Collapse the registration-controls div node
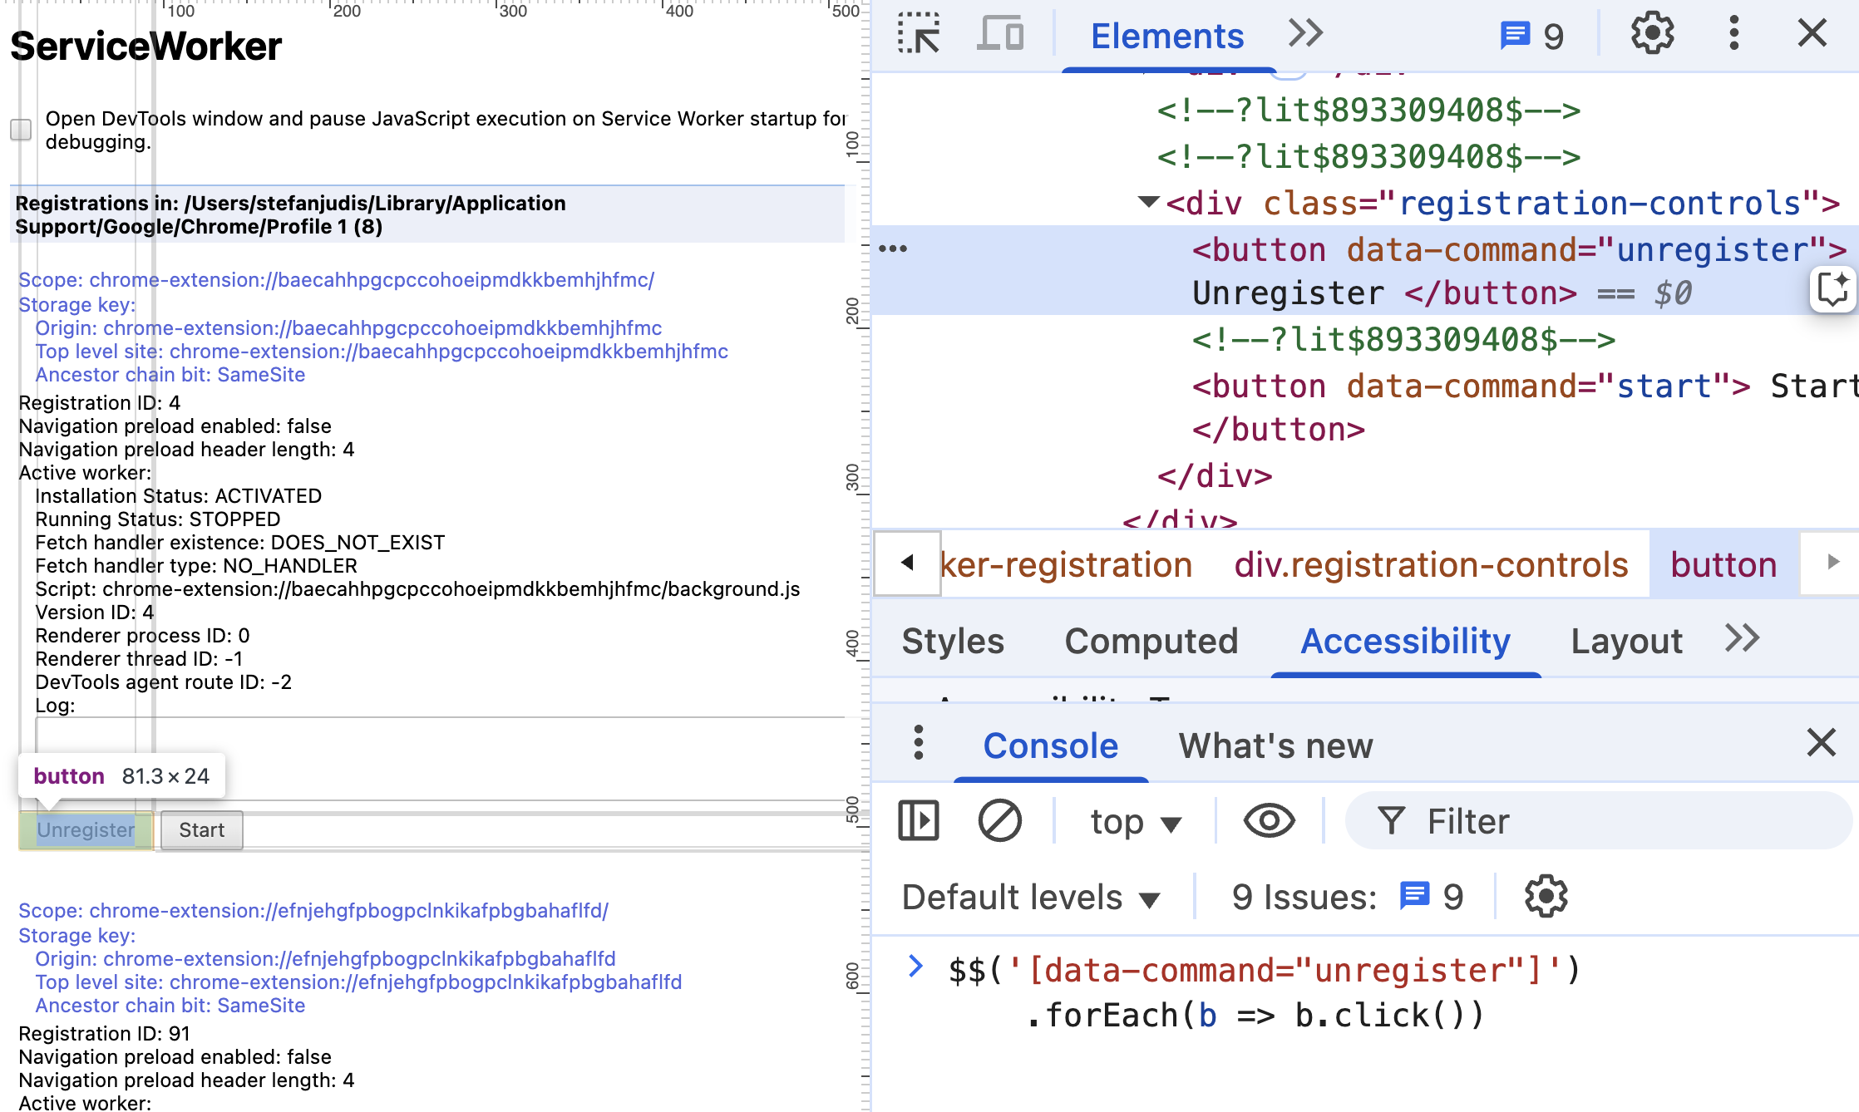The width and height of the screenshot is (1859, 1112). click(1148, 202)
